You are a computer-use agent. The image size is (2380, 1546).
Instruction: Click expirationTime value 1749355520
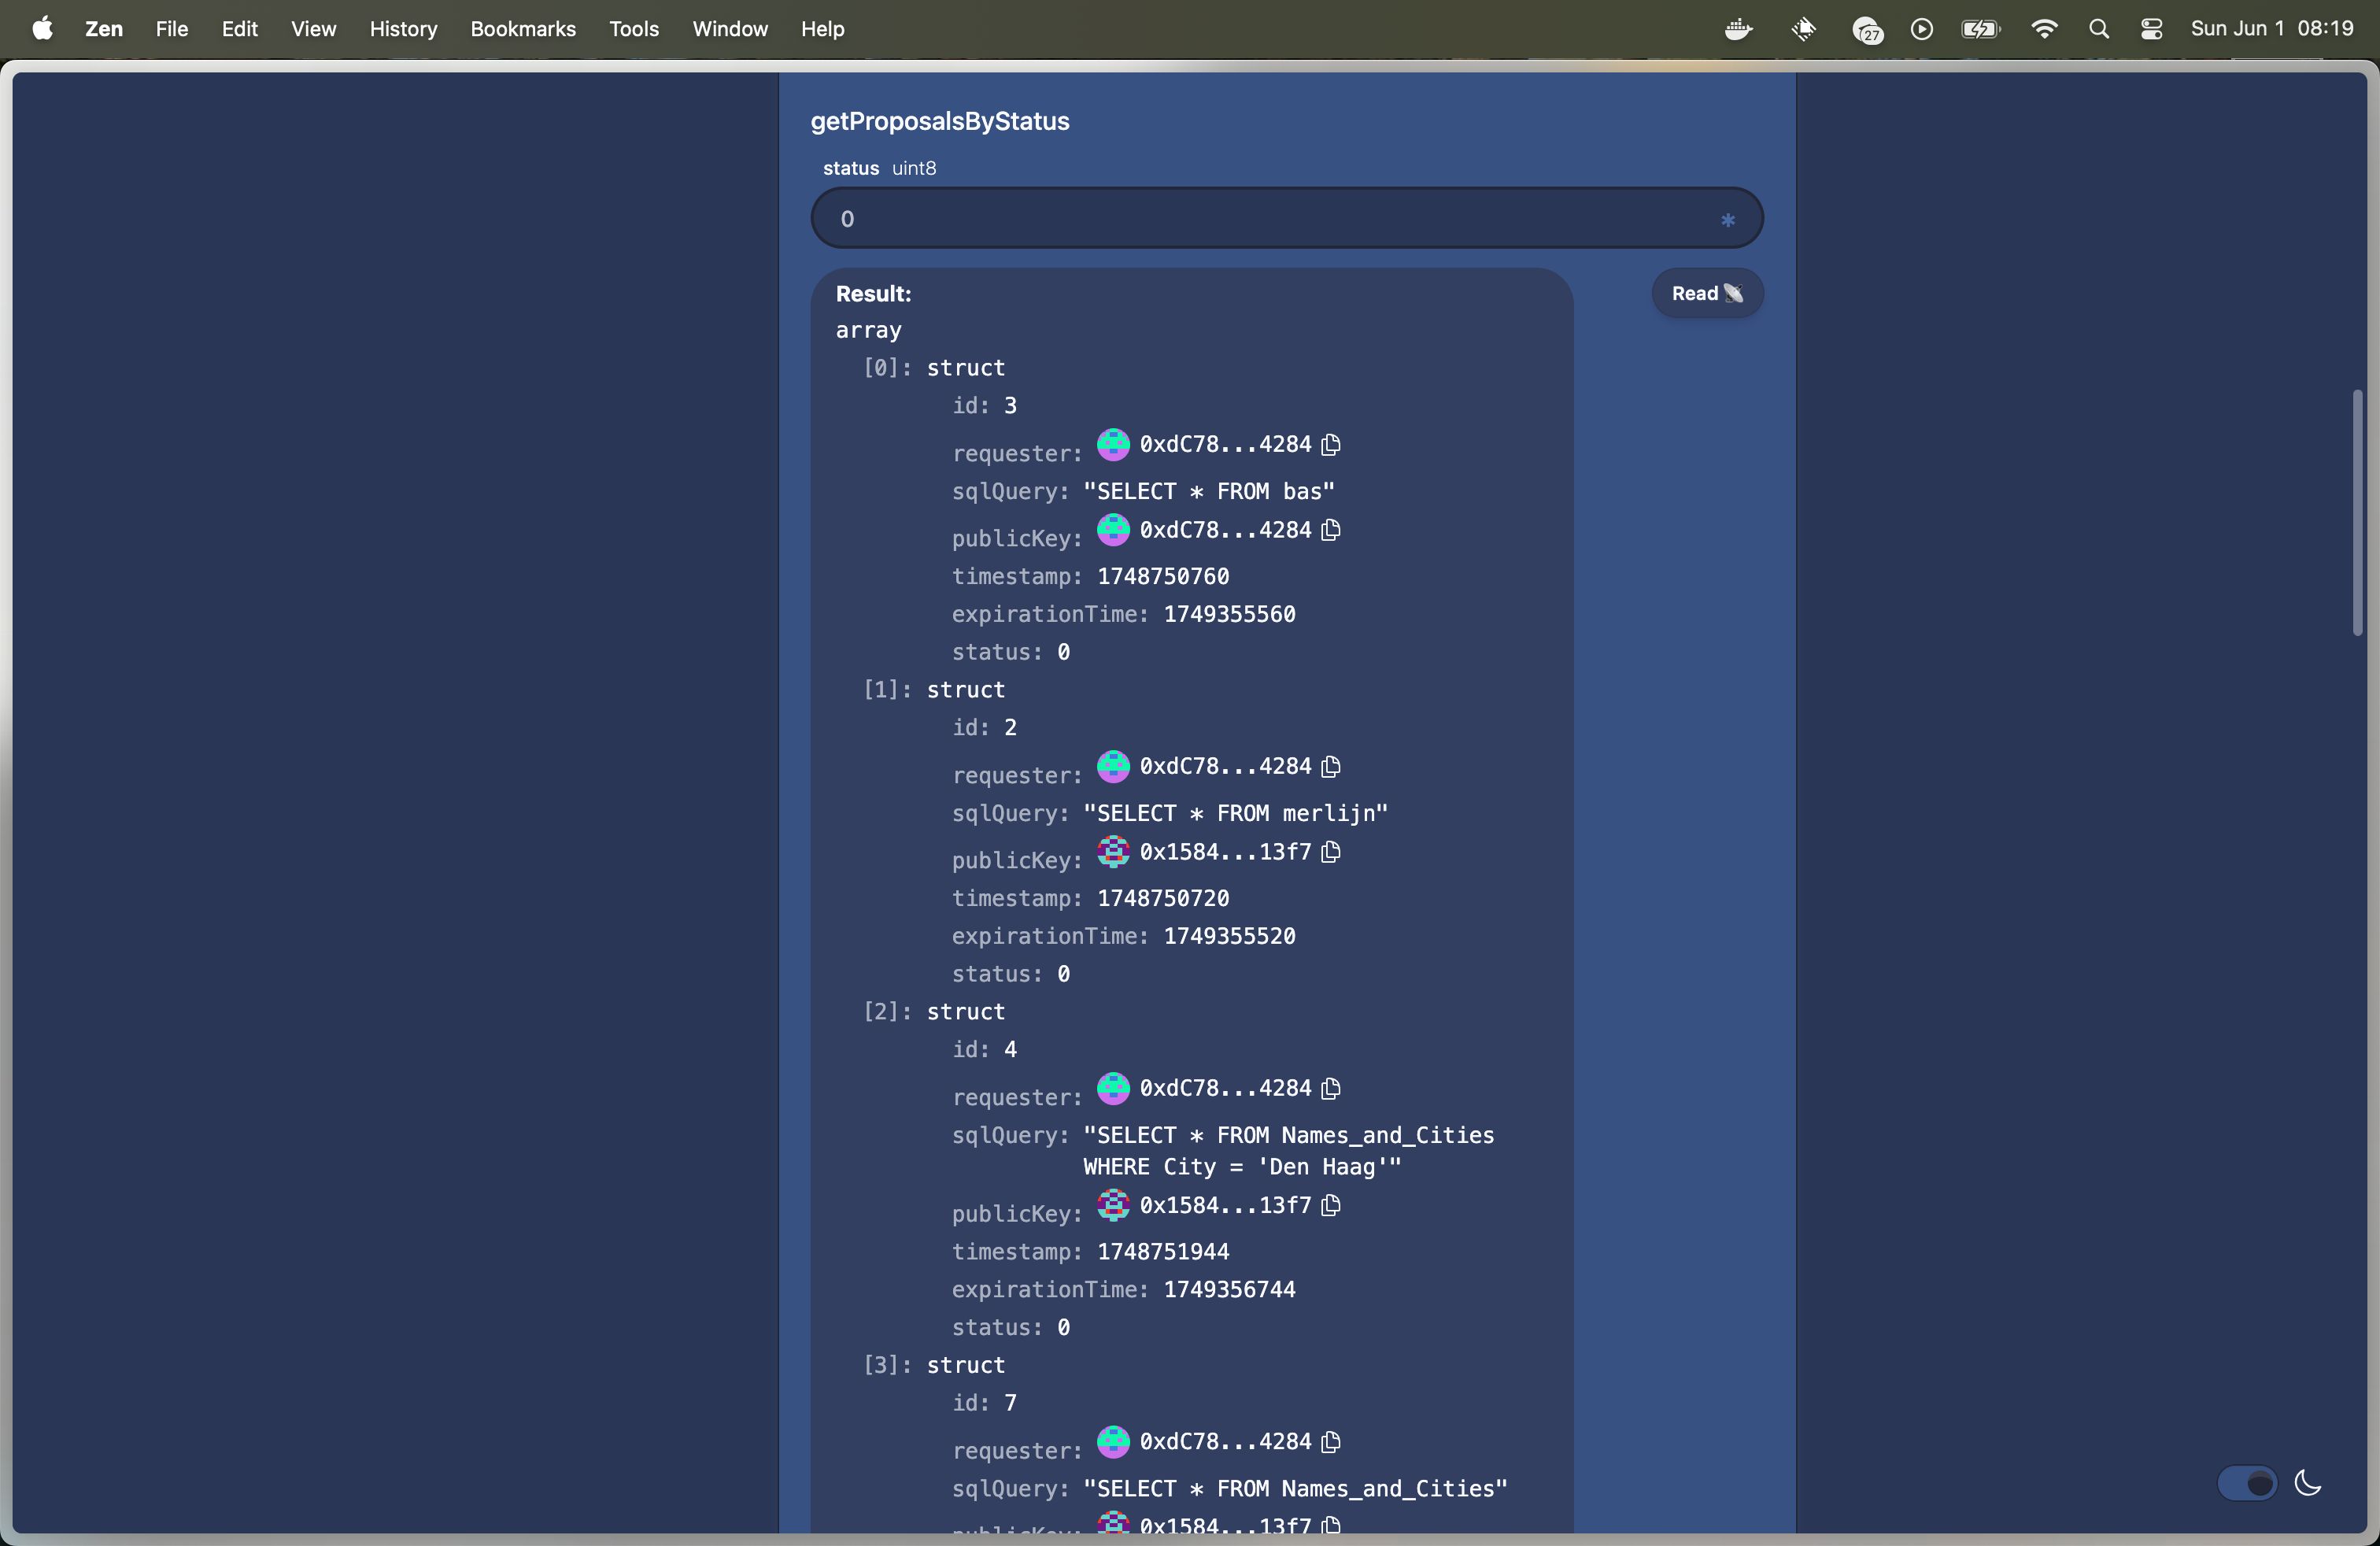pyautogui.click(x=1229, y=936)
